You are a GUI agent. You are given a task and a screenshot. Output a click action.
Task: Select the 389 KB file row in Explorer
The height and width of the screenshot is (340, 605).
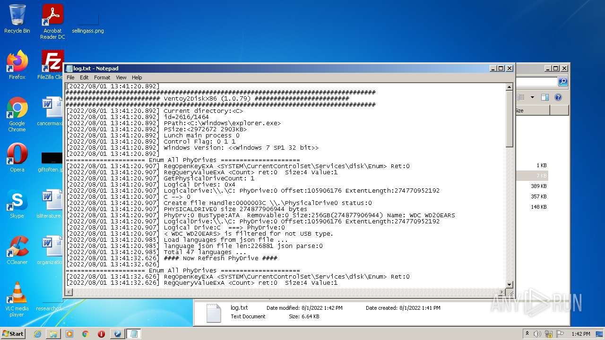coord(532,186)
